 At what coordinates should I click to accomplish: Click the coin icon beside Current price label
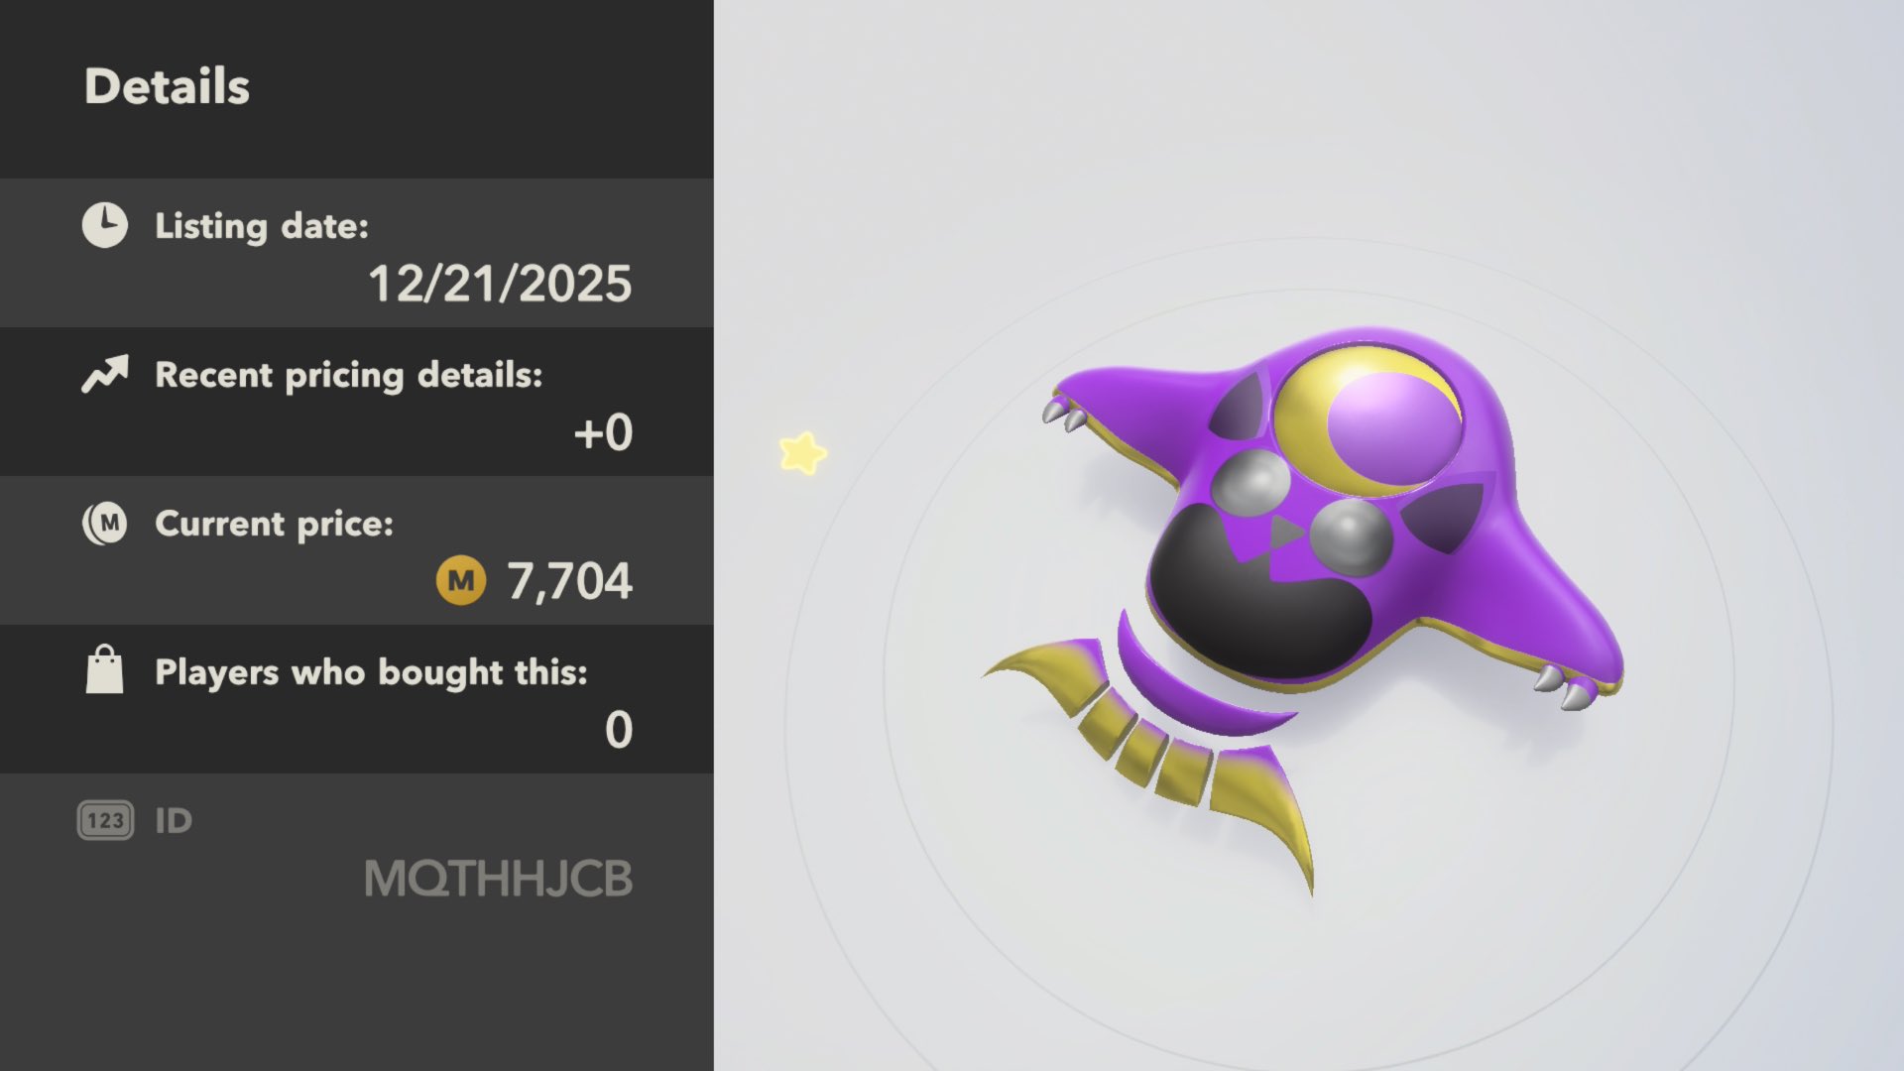pos(104,523)
